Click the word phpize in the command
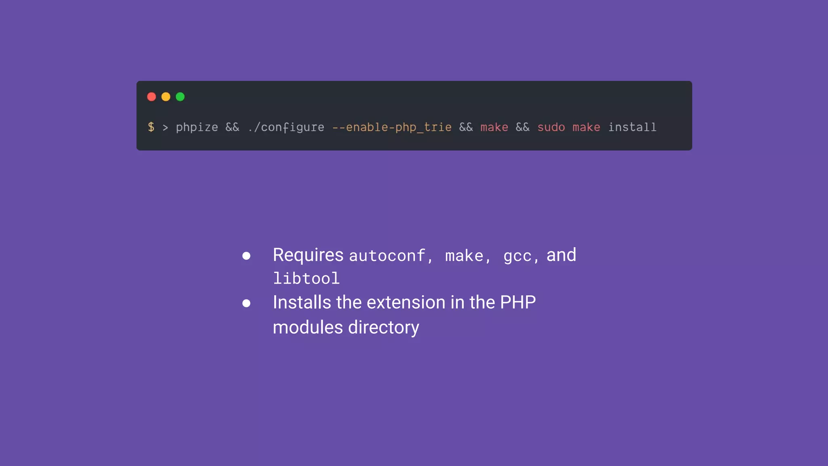 point(197,127)
